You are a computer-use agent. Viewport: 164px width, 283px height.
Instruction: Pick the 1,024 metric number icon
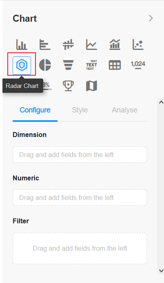click(138, 65)
